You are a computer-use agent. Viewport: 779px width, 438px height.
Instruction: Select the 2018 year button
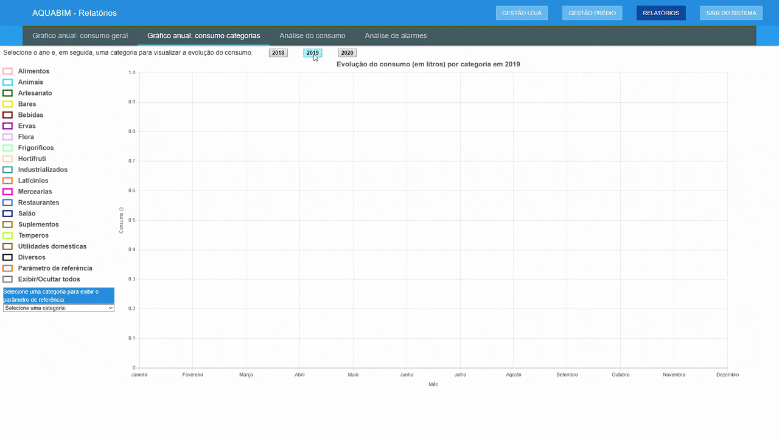[x=278, y=53]
